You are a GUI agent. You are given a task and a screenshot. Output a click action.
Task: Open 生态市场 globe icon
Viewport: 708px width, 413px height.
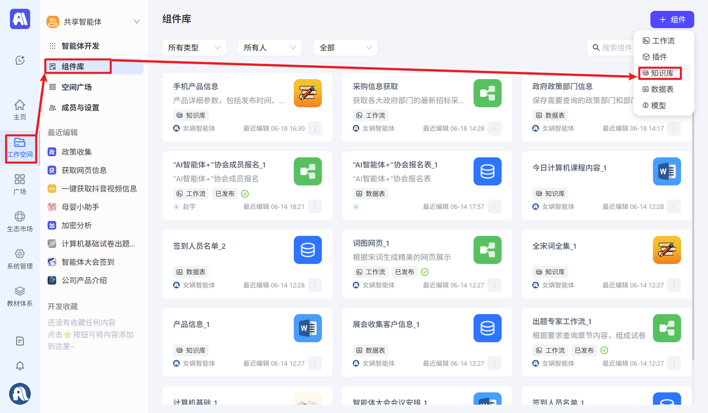click(19, 221)
